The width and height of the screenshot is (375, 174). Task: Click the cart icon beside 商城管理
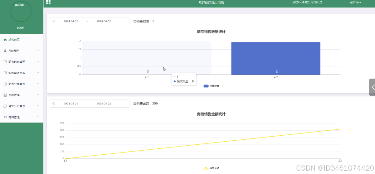5,117
